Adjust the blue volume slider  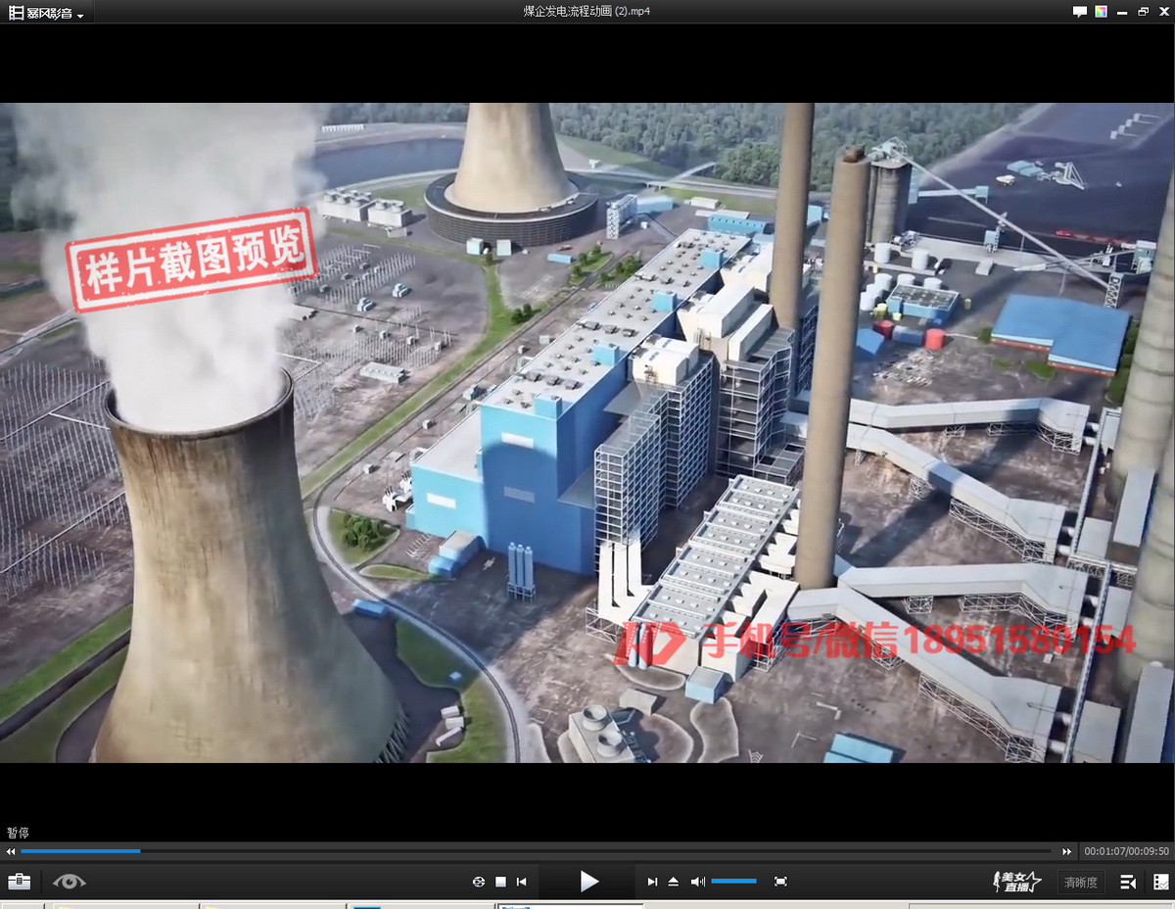pos(733,882)
